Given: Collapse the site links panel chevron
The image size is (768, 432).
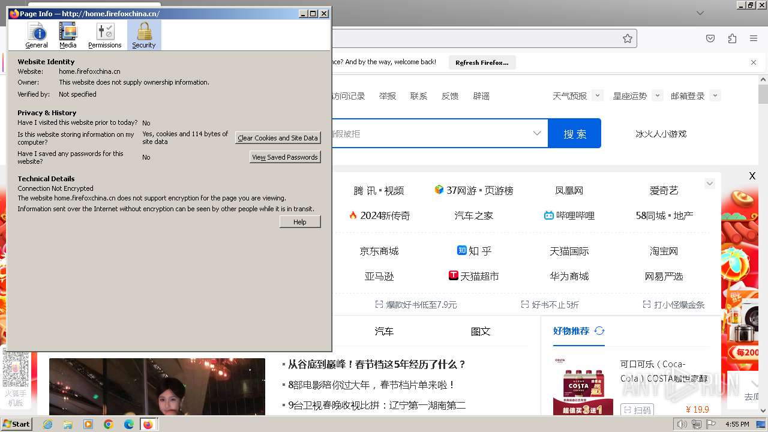Looking at the screenshot, I should [710, 184].
